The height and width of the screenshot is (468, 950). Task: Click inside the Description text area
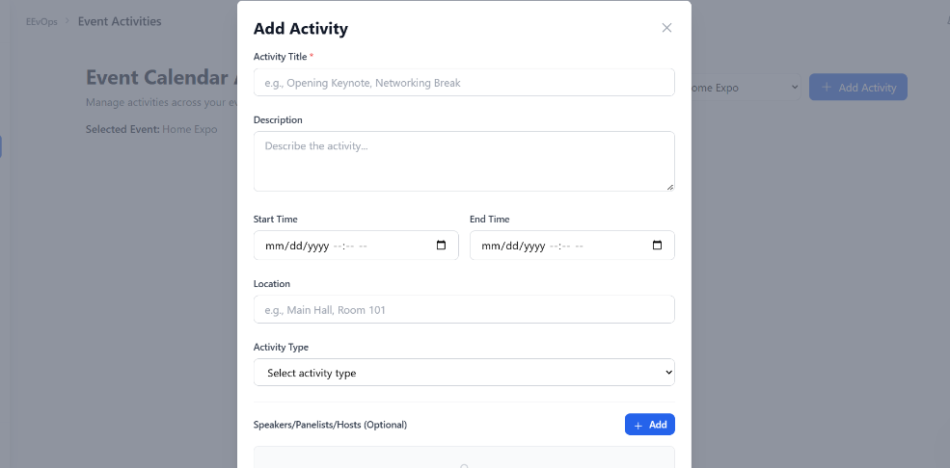[x=464, y=162]
